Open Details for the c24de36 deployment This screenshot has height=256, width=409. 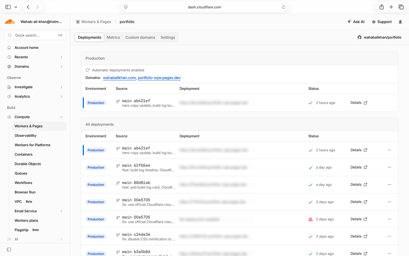359,237
